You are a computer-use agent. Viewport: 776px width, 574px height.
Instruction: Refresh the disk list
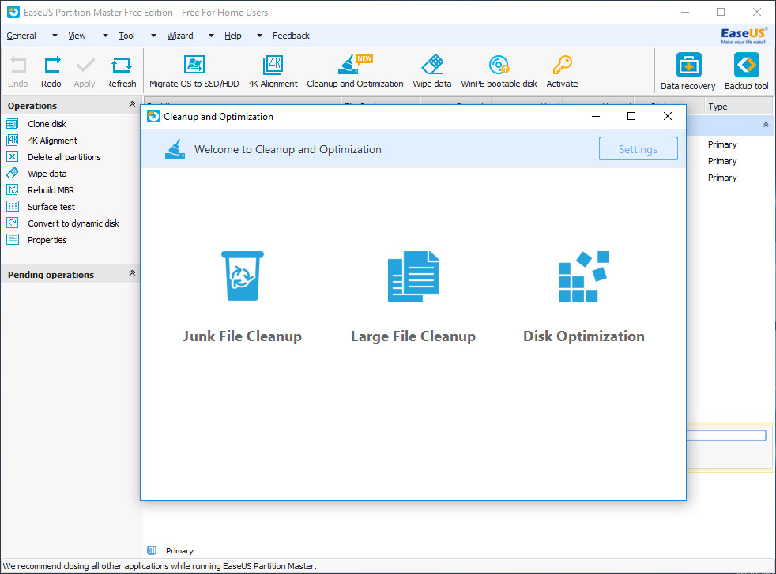click(121, 72)
